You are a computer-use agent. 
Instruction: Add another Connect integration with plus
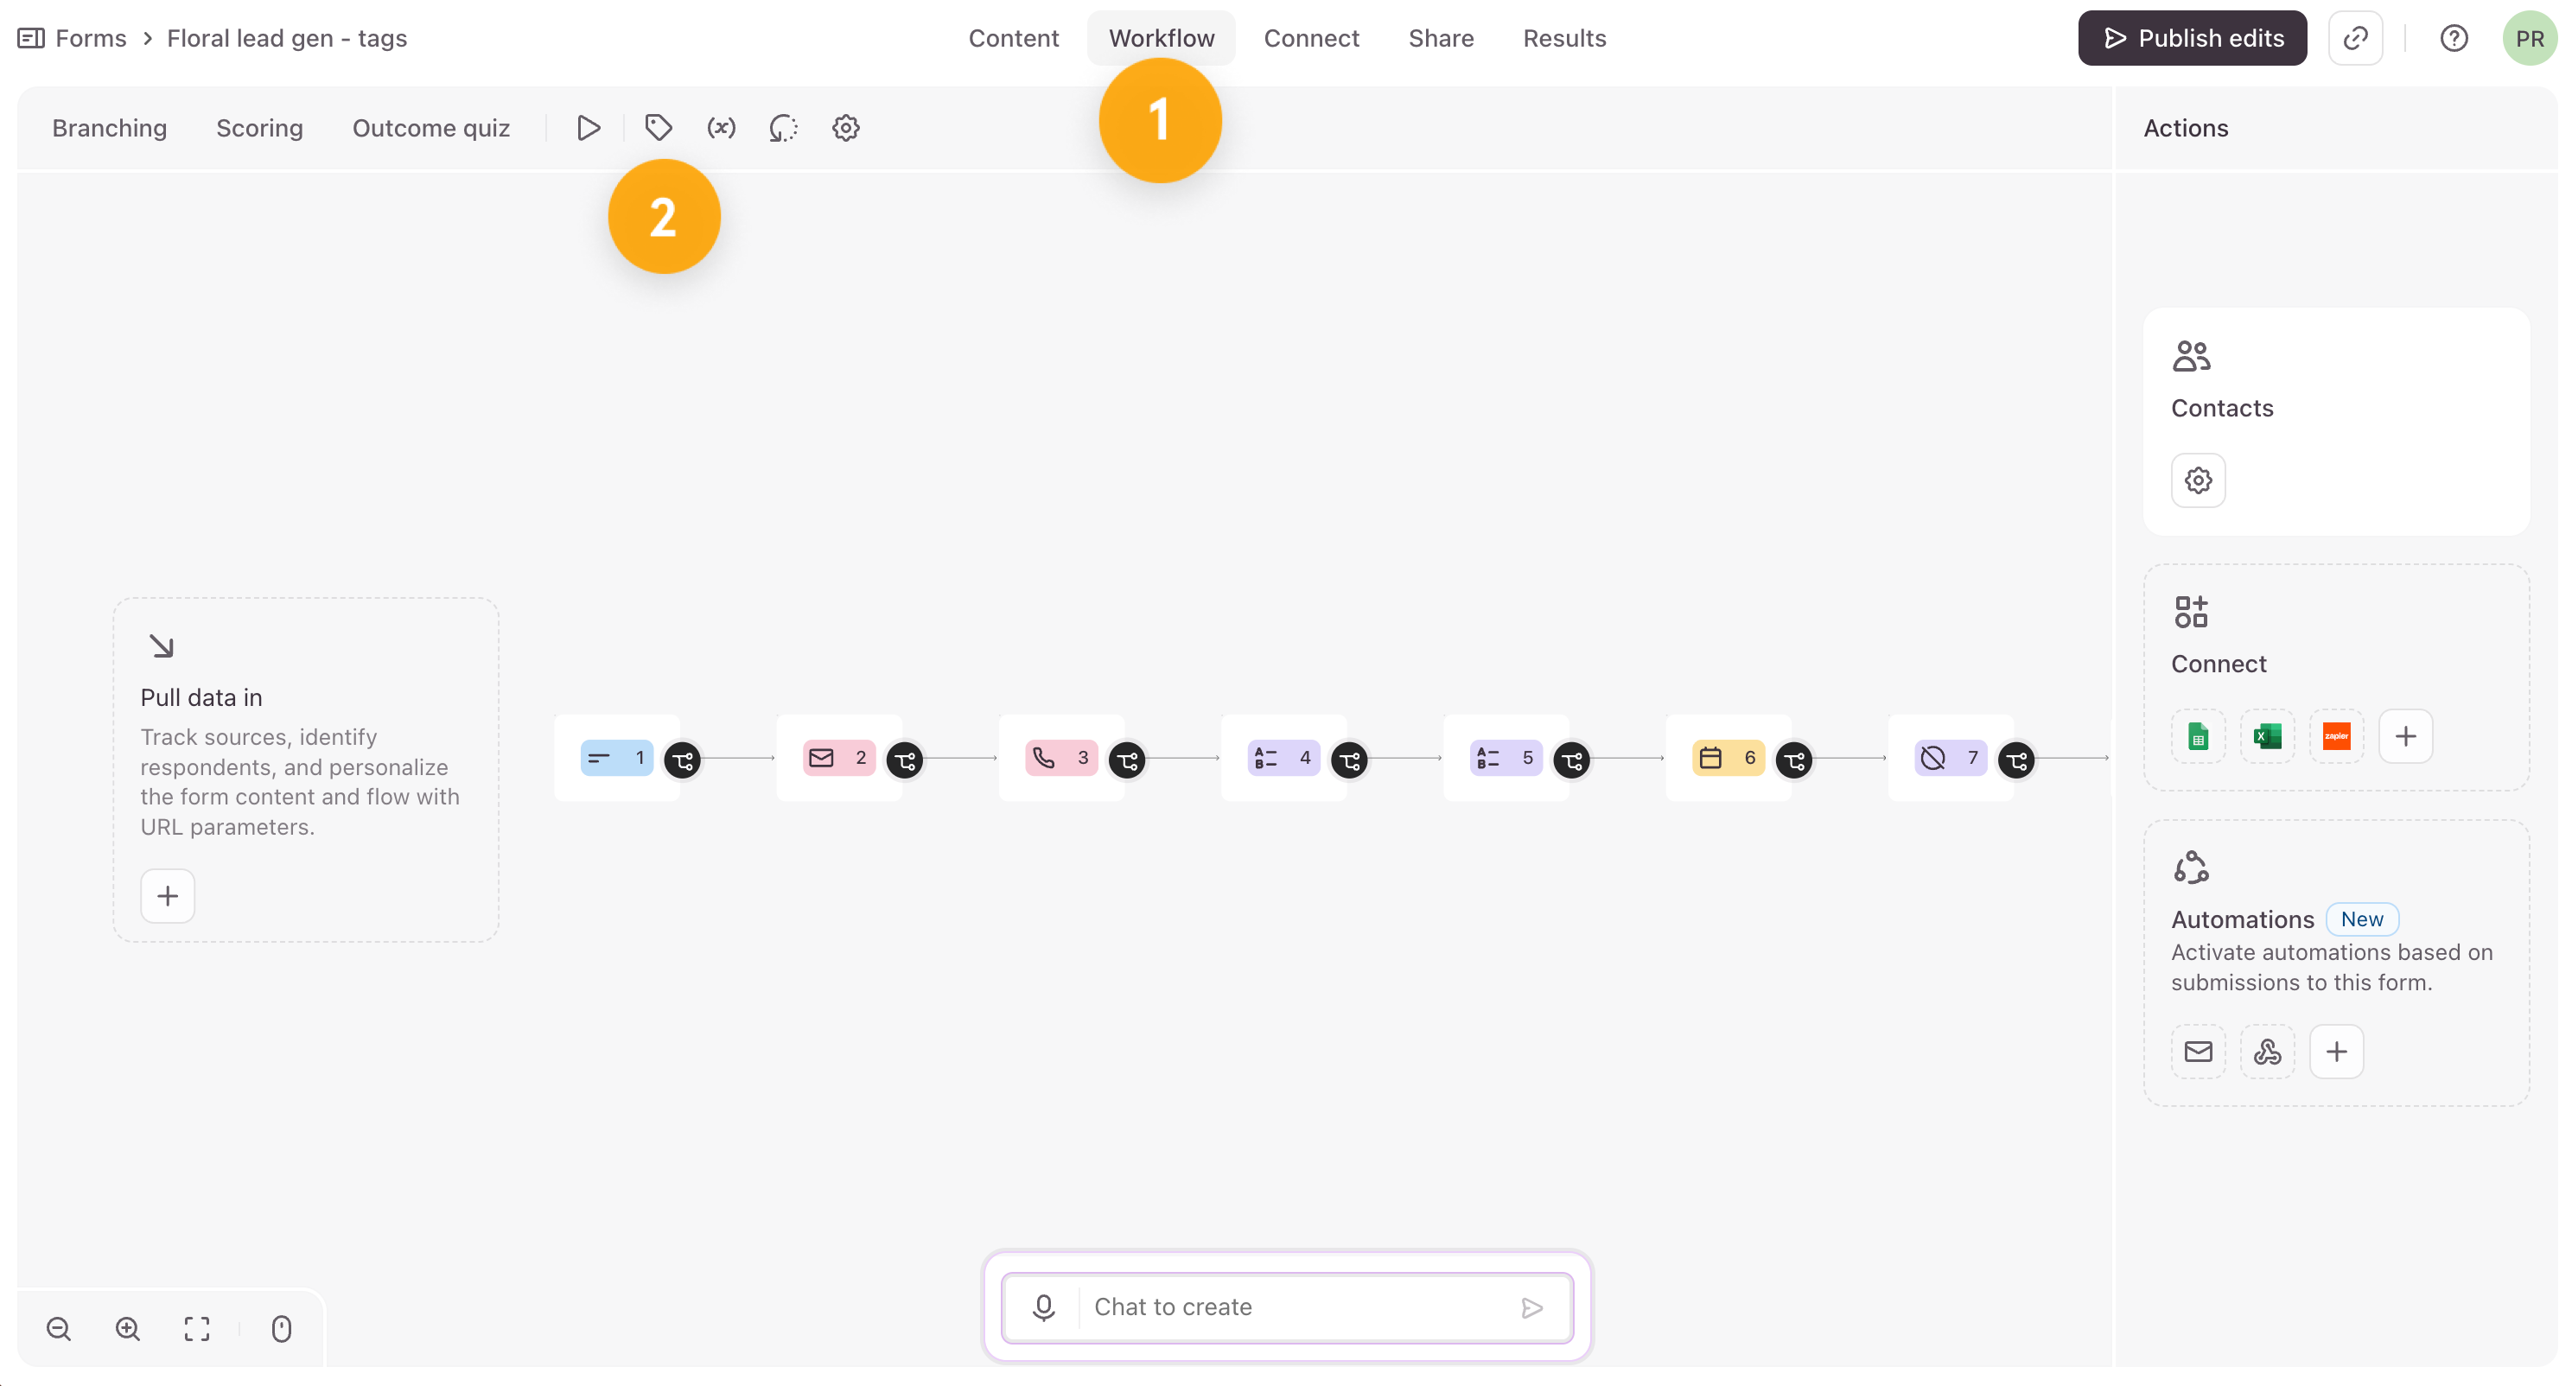pyautogui.click(x=2405, y=737)
